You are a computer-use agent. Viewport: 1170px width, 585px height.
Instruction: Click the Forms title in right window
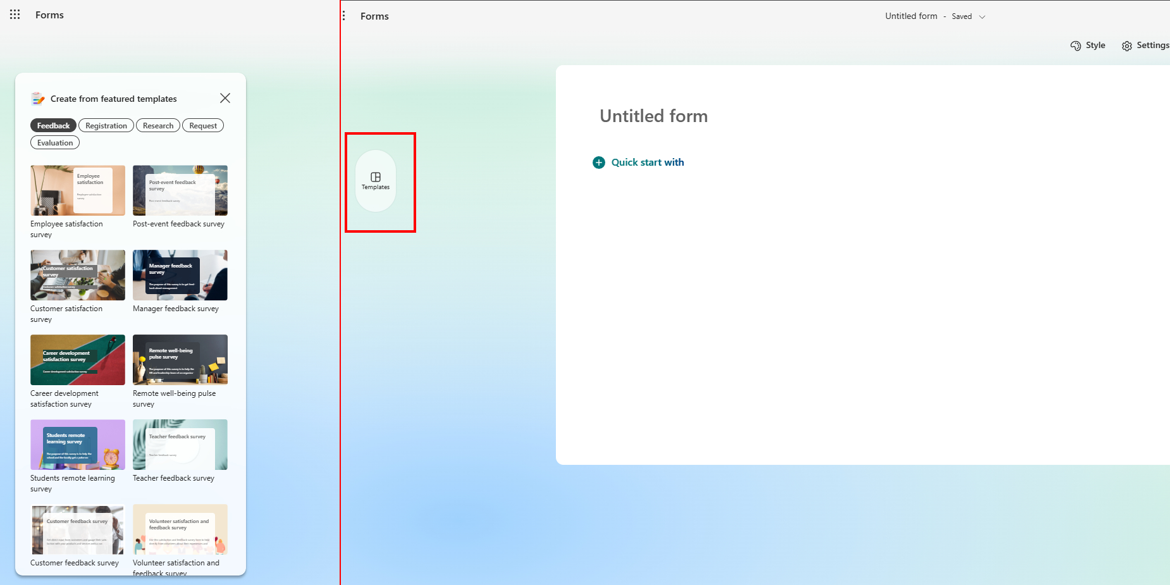click(374, 16)
